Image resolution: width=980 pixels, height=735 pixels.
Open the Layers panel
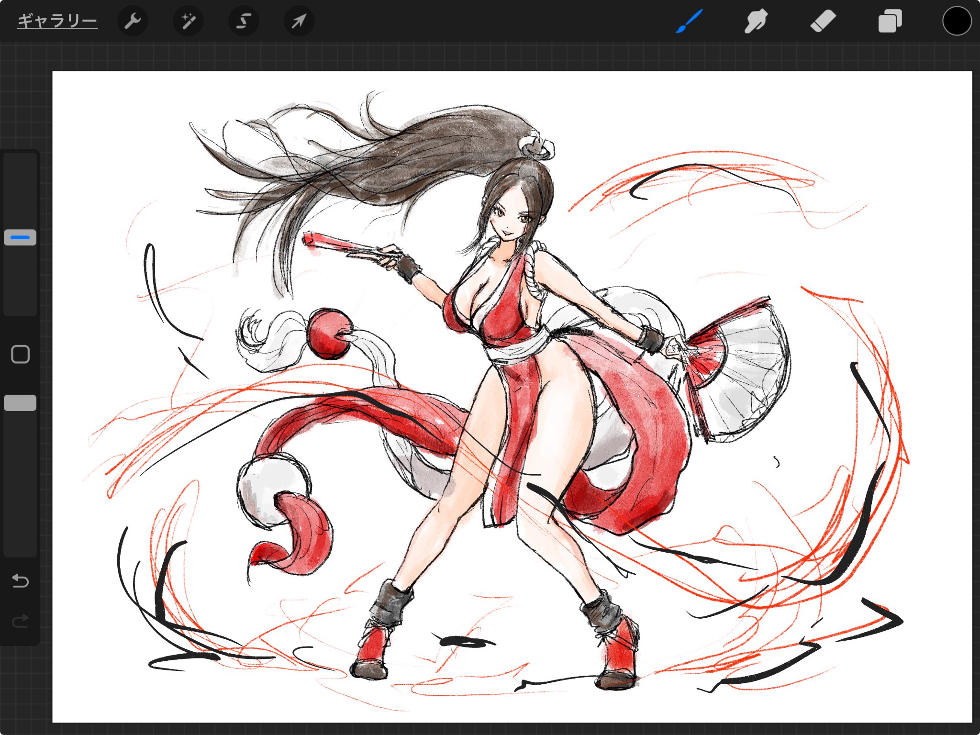tap(890, 21)
